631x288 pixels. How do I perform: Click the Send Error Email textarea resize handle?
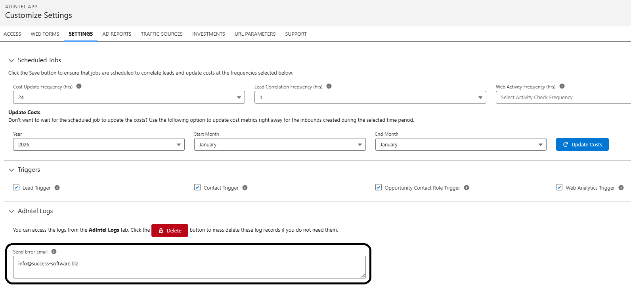363,276
